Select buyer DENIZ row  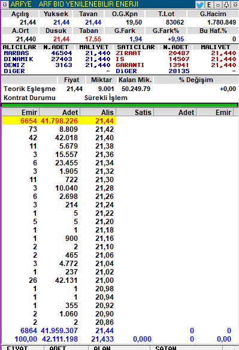(57, 65)
